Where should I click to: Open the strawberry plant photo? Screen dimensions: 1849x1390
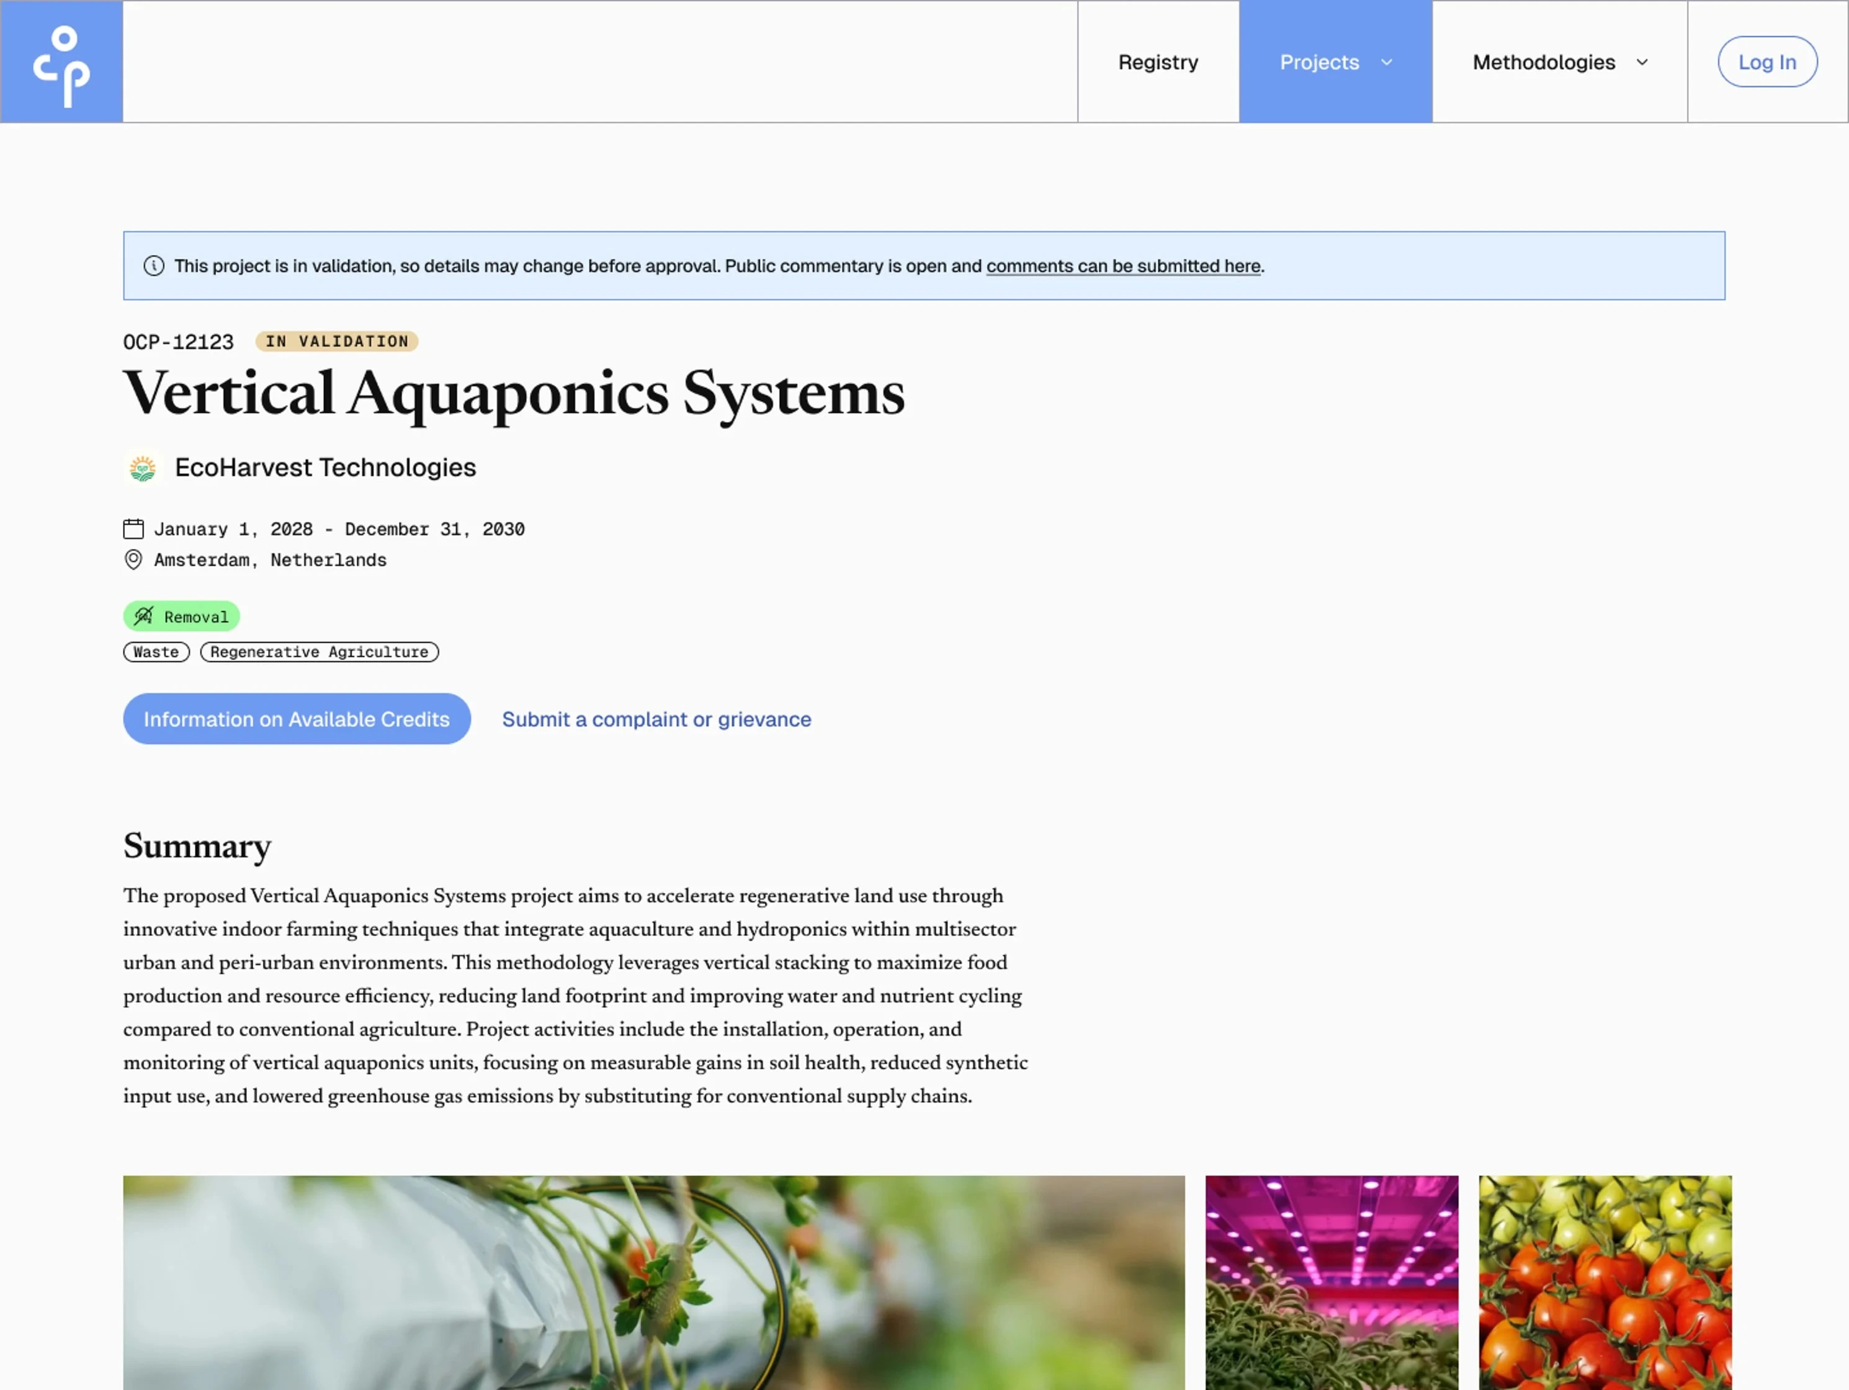(654, 1282)
